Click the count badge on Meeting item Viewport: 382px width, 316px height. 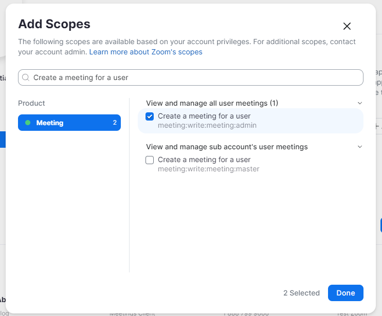tap(115, 123)
